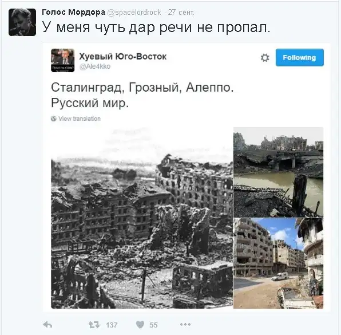Open the Хуевый Юго-Восток profile avatar
Image resolution: width=341 pixels, height=335 pixels.
(x=62, y=60)
